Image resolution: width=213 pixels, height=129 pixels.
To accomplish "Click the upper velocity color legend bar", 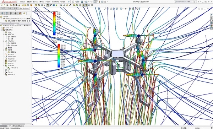I will [54, 24].
